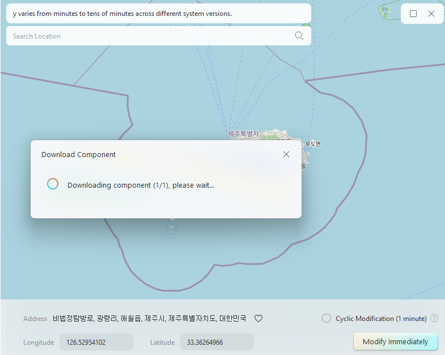The width and height of the screenshot is (445, 355).
Task: Click the 우도면 map label
Action: pyautogui.click(x=313, y=144)
